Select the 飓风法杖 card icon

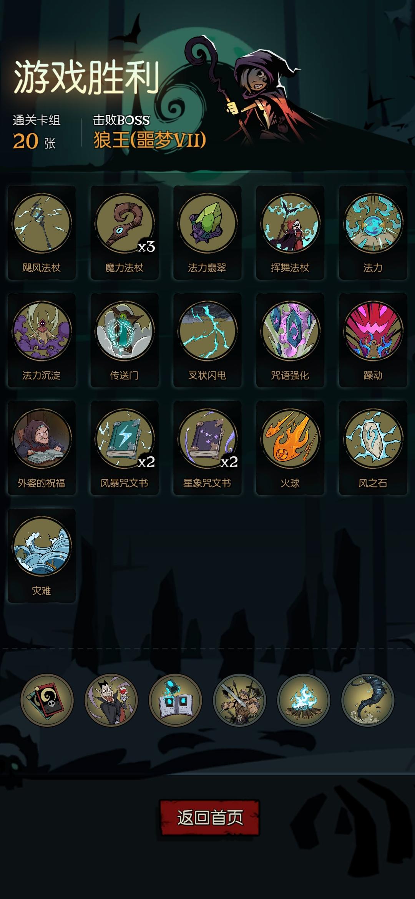pyautogui.click(x=41, y=232)
